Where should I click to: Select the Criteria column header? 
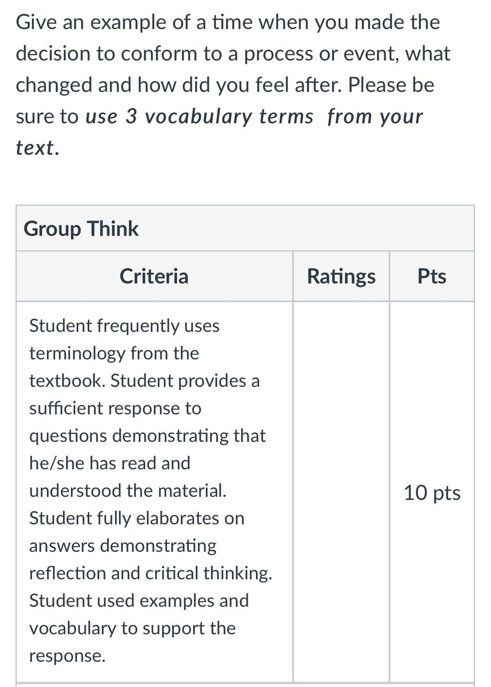pyautogui.click(x=154, y=276)
